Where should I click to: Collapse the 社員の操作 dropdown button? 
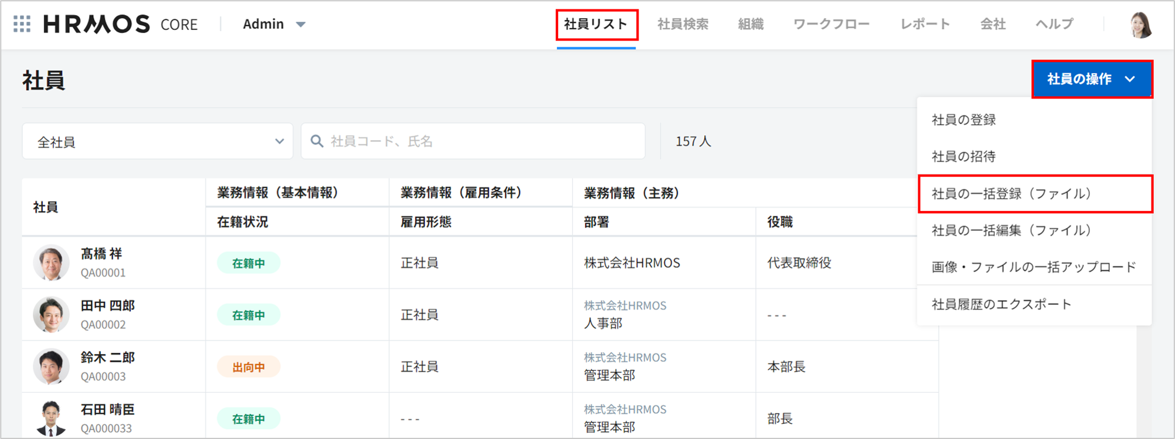[x=1091, y=79]
